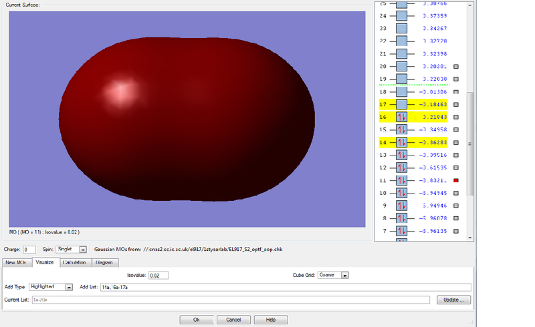Click the MO list scroll-up arrow

click(x=470, y=5)
